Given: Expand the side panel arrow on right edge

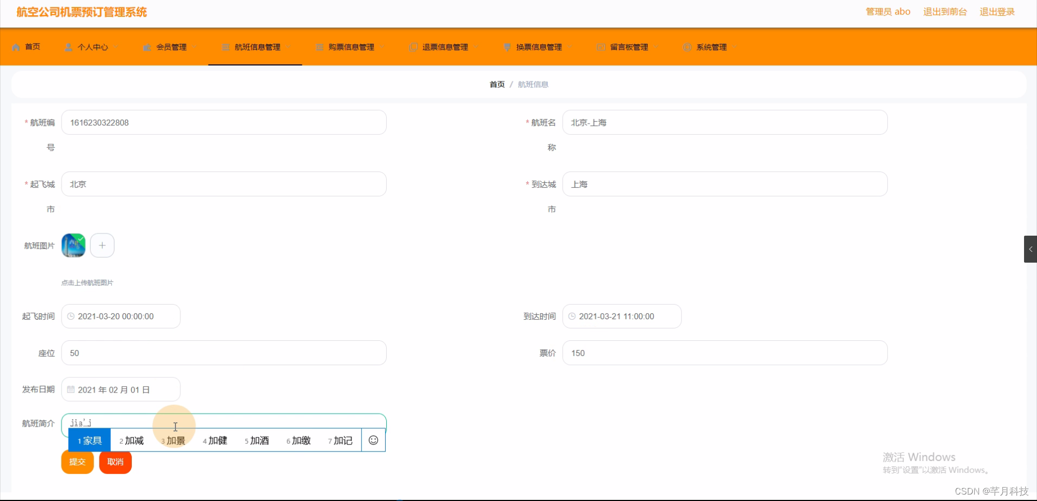Looking at the screenshot, I should coord(1031,249).
